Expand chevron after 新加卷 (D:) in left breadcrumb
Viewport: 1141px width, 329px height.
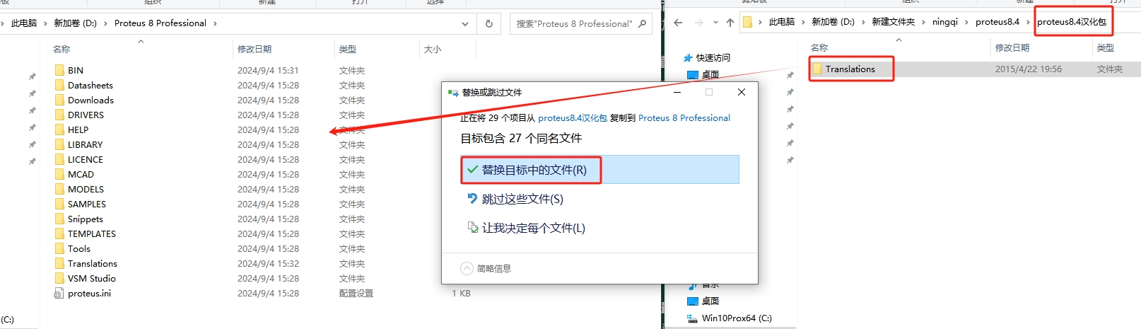click(x=105, y=23)
